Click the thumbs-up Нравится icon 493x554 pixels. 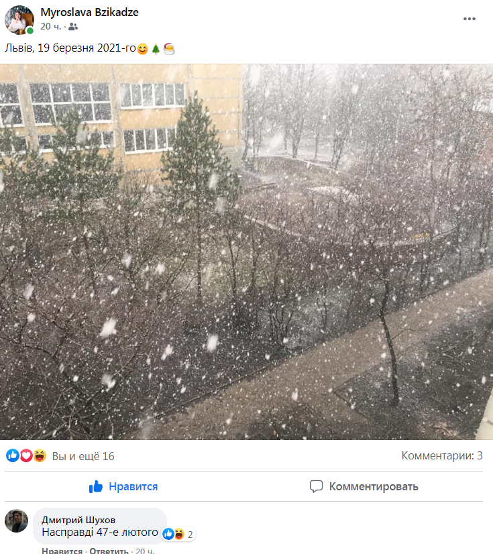96,486
